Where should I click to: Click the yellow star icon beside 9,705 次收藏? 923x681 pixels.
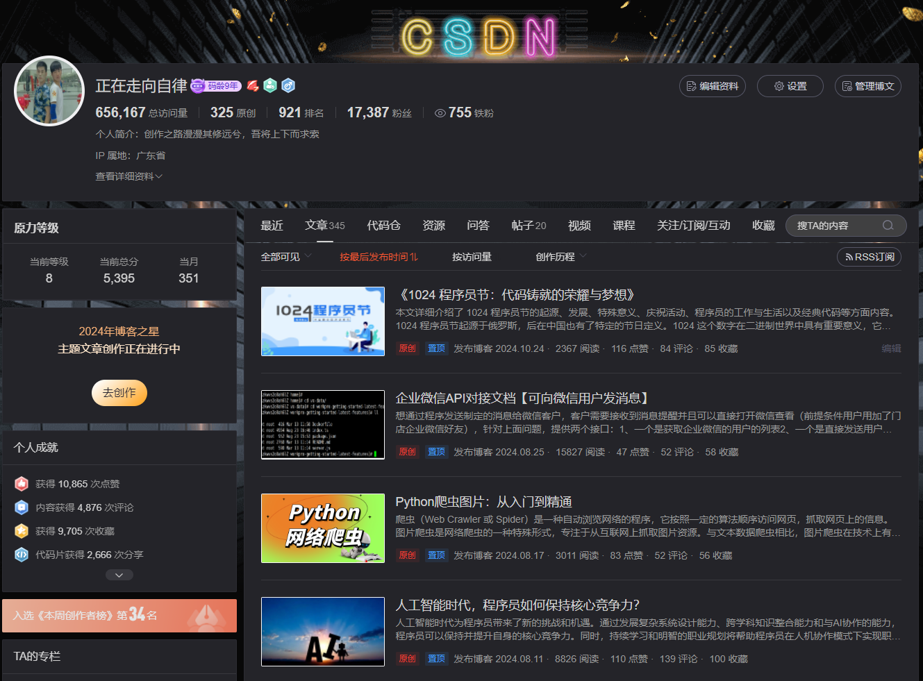[x=22, y=531]
